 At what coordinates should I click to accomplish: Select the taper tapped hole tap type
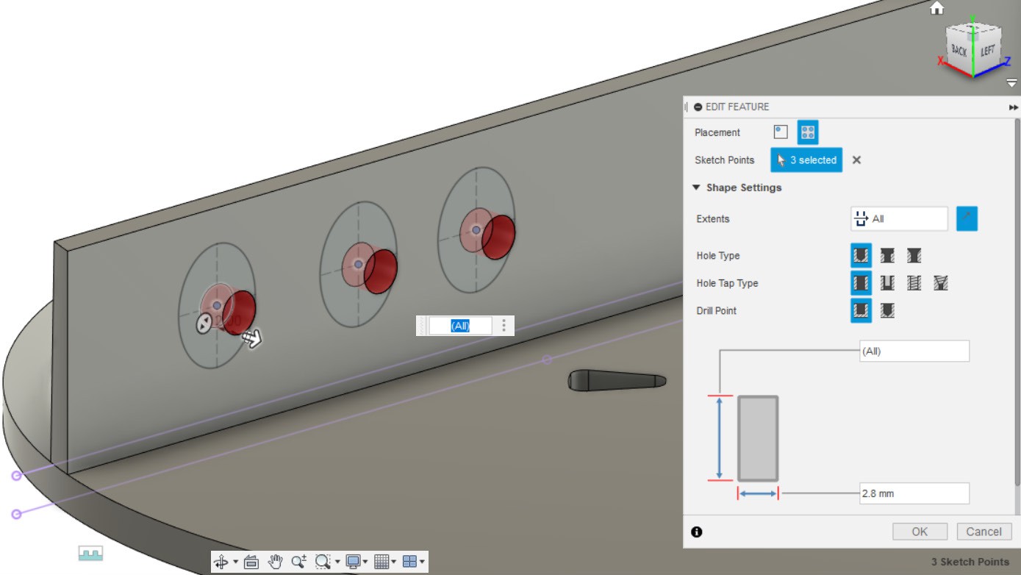pos(941,283)
